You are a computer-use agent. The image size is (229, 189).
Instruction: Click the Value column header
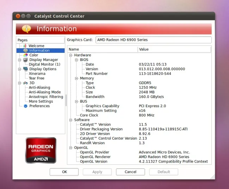(x=174, y=49)
